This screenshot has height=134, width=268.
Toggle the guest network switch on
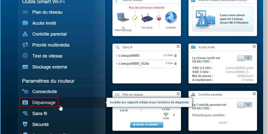pyautogui.click(x=245, y=58)
